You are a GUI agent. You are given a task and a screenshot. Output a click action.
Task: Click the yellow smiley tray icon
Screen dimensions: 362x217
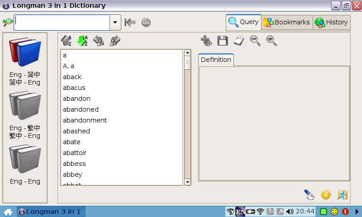[334, 212]
